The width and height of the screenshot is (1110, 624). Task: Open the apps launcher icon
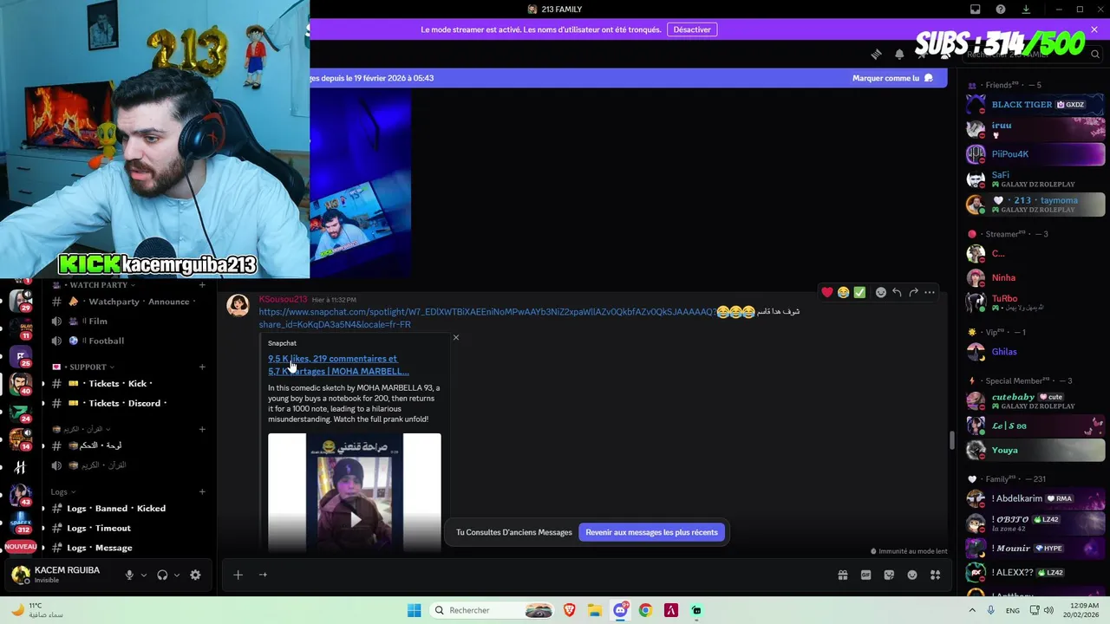[935, 575]
